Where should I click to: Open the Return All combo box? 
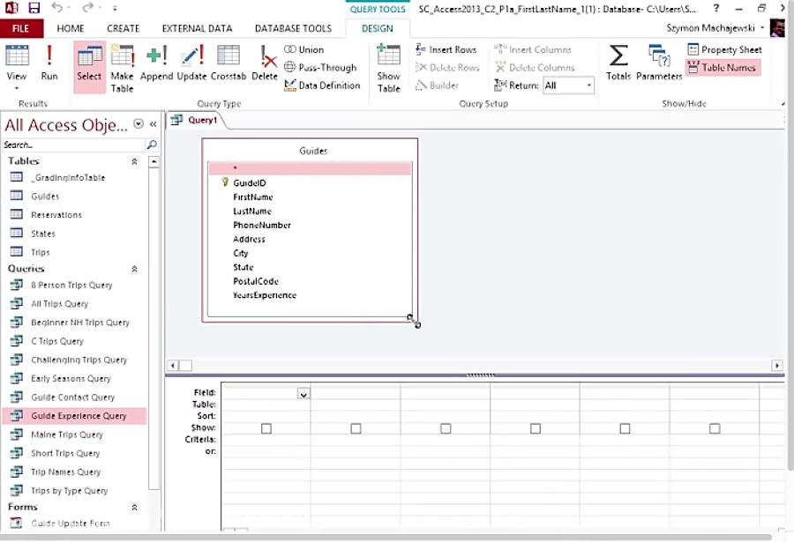point(568,85)
